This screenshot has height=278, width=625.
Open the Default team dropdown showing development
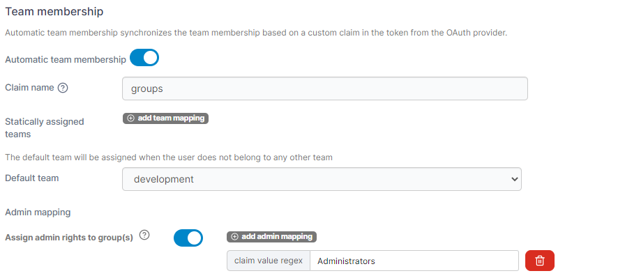(322, 179)
